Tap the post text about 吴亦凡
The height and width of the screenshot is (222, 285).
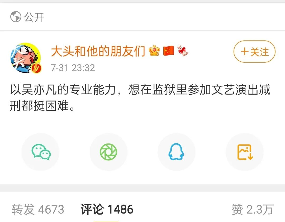(140, 98)
